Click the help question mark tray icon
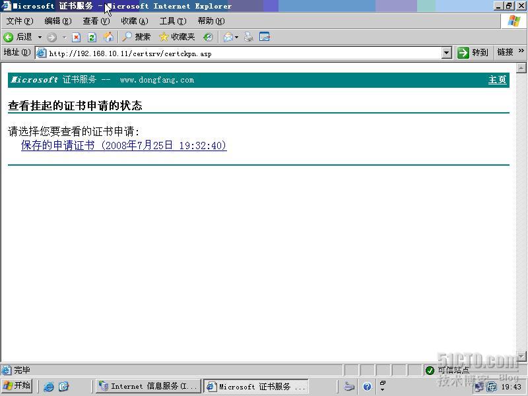This screenshot has height=396, width=528. coord(368,387)
